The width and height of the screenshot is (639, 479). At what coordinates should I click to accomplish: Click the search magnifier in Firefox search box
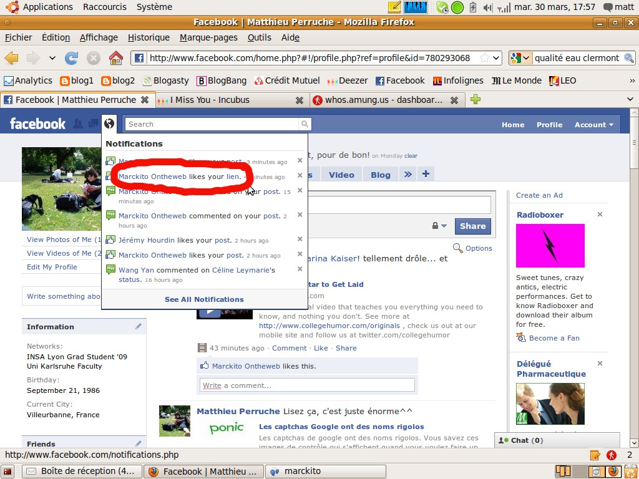[x=629, y=58]
